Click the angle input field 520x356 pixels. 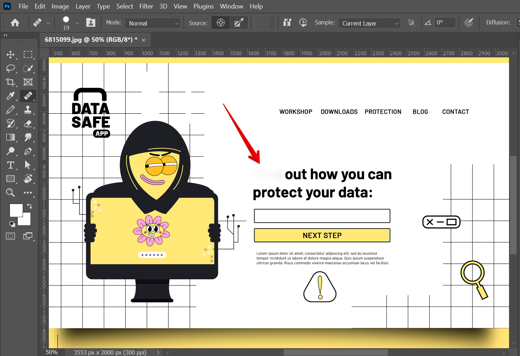(445, 23)
